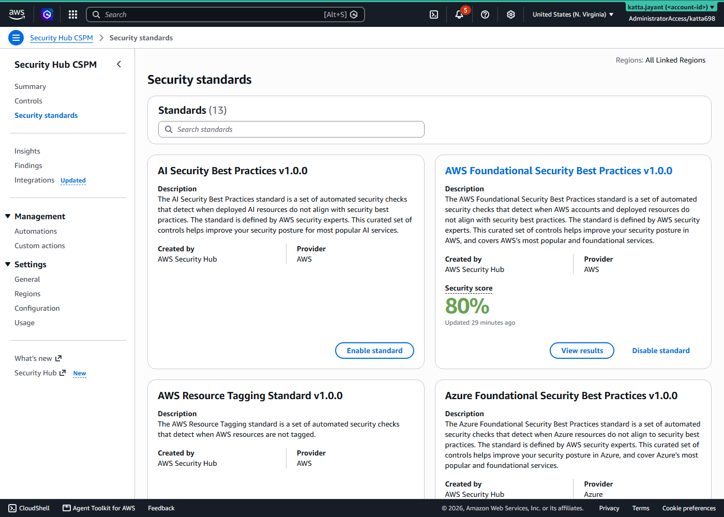Go to Summary in the sidebar
Screen dimensions: 724x517
point(30,86)
